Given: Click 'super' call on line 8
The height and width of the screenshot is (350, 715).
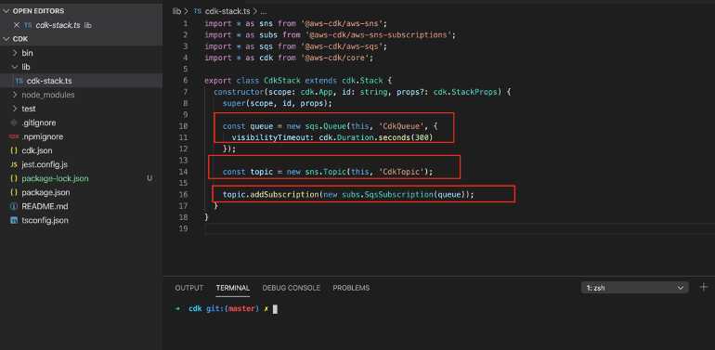Looking at the screenshot, I should coord(234,103).
